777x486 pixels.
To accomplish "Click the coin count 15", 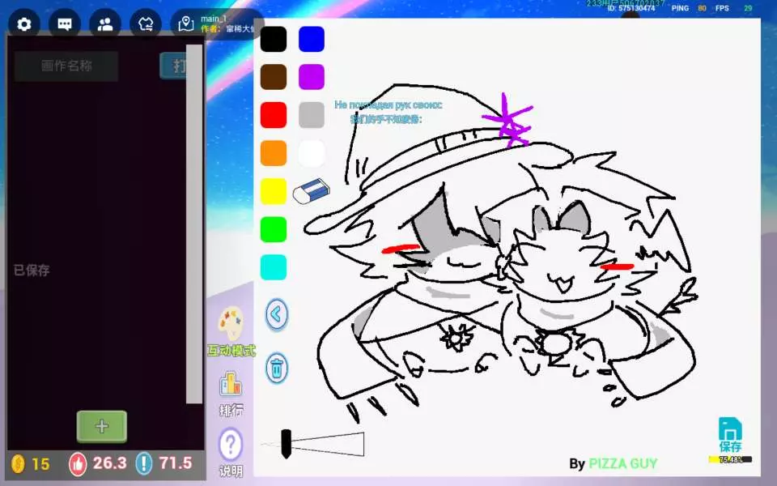I will pos(40,464).
